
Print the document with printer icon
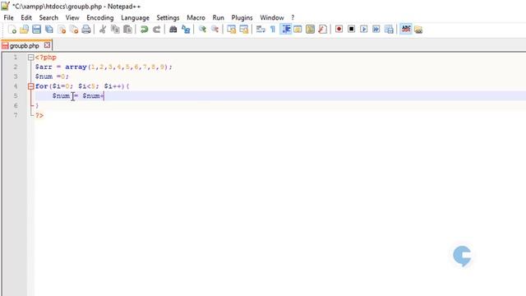tap(86, 30)
